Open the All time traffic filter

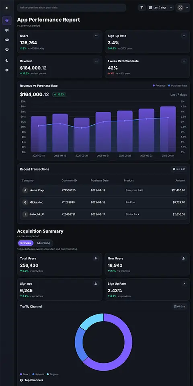(x=180, y=306)
